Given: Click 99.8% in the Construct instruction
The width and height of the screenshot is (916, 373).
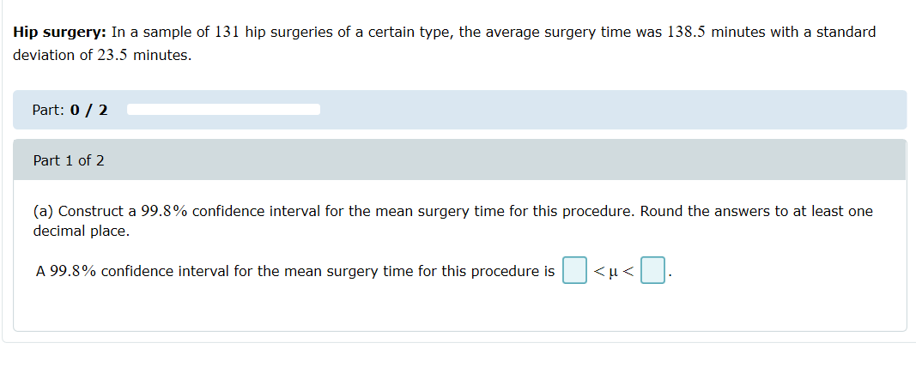Looking at the screenshot, I should point(165,211).
